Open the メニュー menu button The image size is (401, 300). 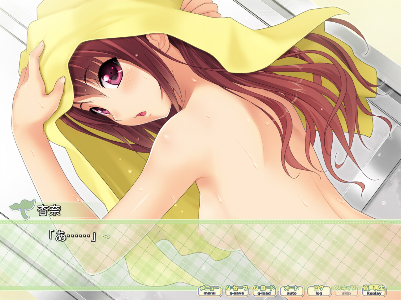click(x=209, y=291)
